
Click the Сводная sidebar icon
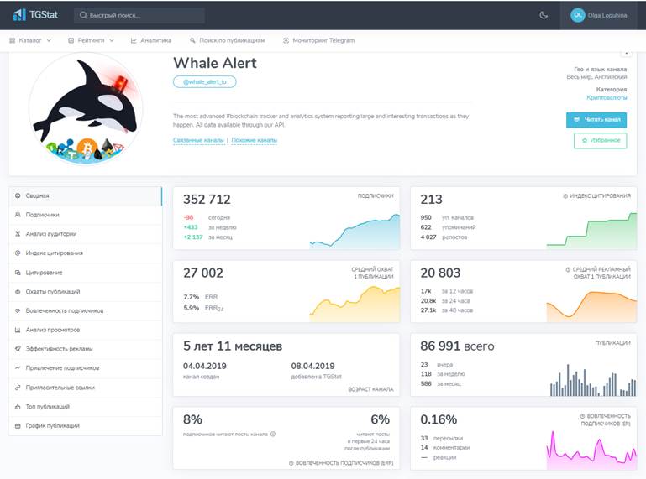point(18,196)
